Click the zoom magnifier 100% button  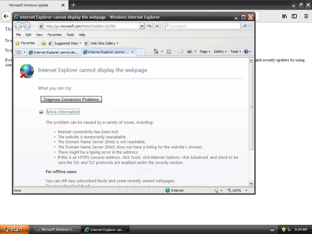click(x=234, y=190)
